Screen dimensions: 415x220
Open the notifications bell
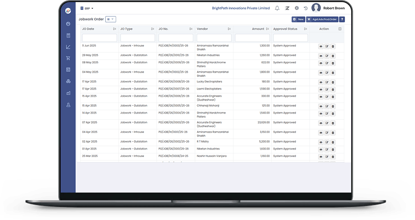[x=277, y=8]
